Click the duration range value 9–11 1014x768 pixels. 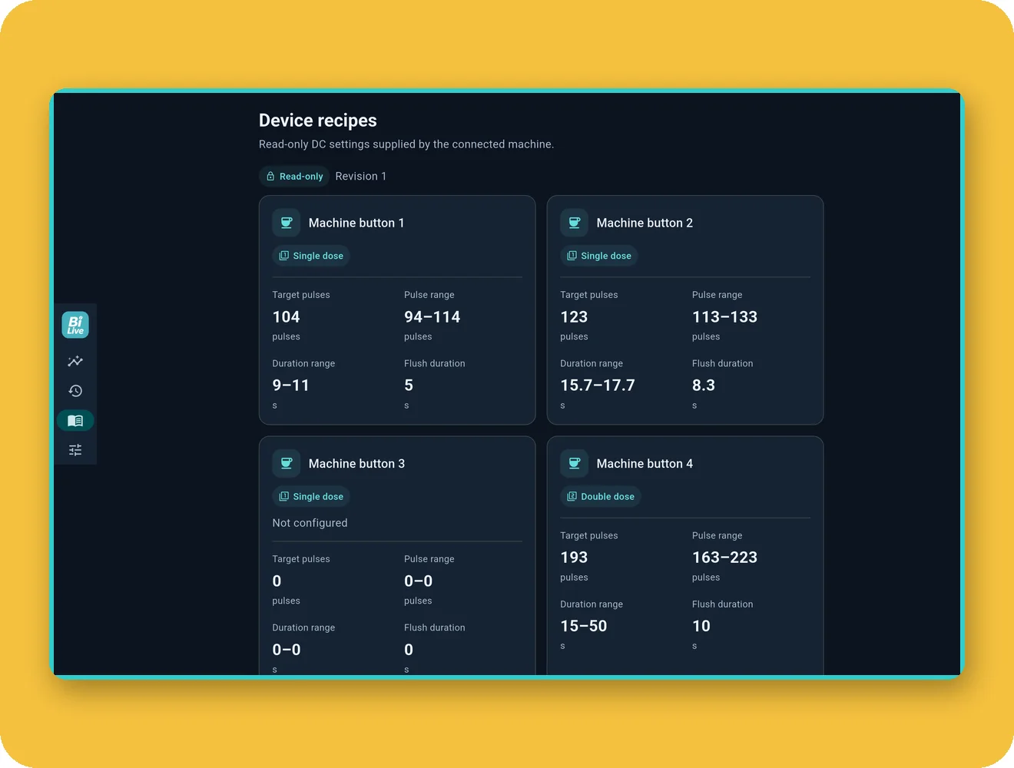(291, 386)
